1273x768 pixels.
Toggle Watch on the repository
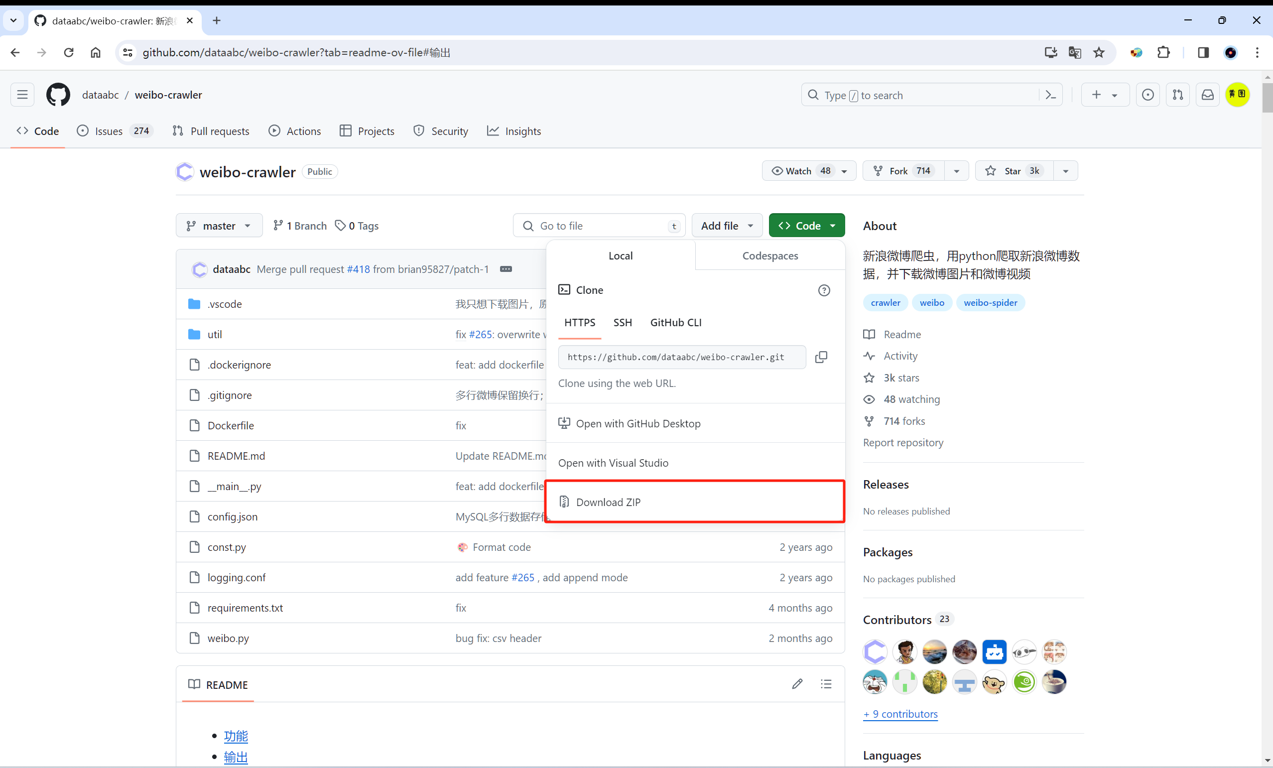pos(799,171)
